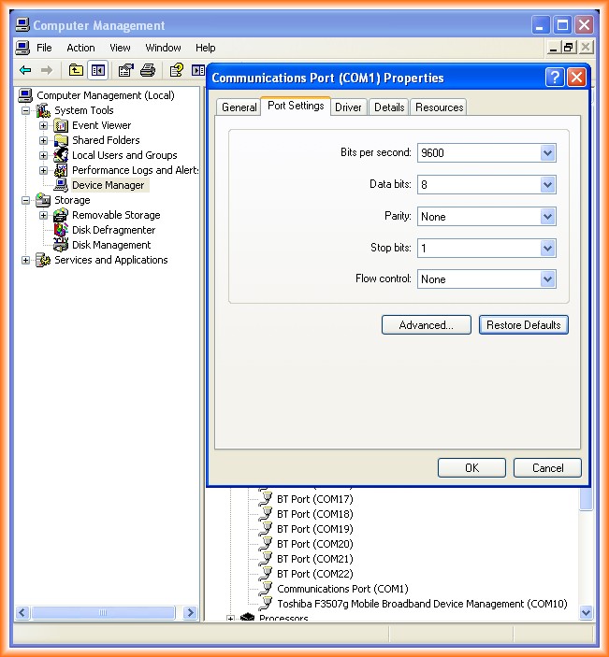Viewport: 609px width, 657px height.
Task: Collapse the System Tools tree node
Action: click(x=26, y=110)
